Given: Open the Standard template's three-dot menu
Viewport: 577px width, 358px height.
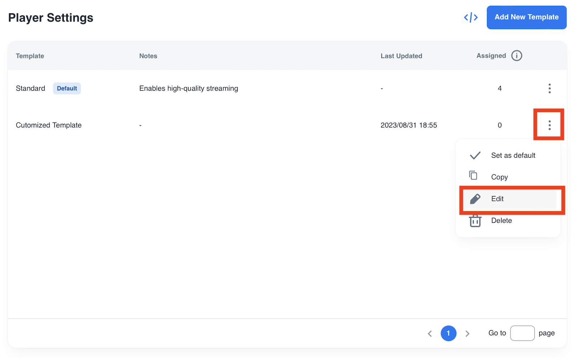Looking at the screenshot, I should (x=549, y=88).
